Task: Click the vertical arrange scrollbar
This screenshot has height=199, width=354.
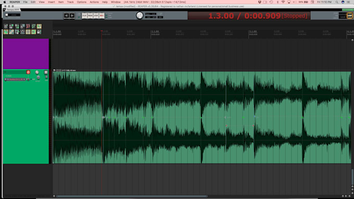Action: 352,177
